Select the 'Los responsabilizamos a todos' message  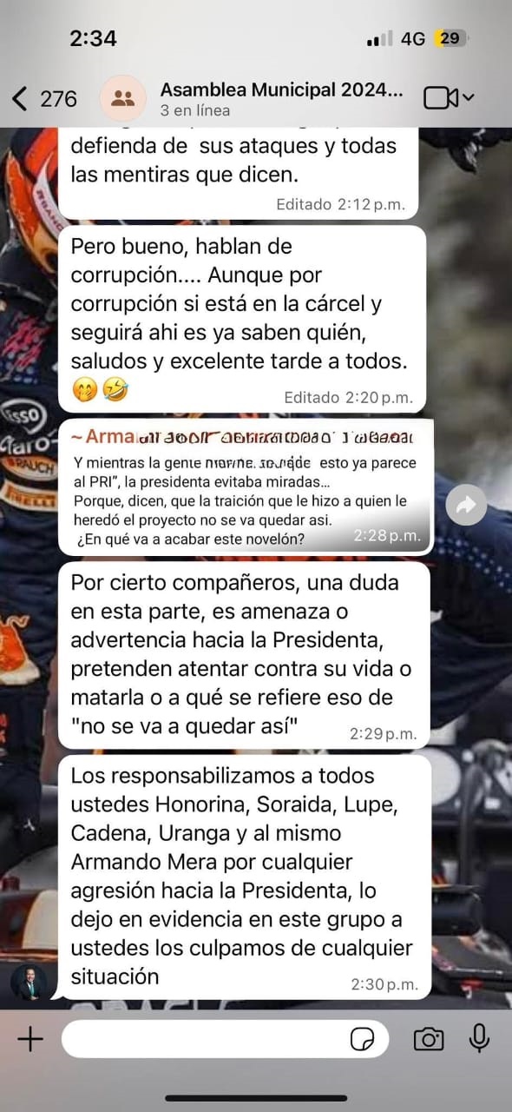pos(244,877)
